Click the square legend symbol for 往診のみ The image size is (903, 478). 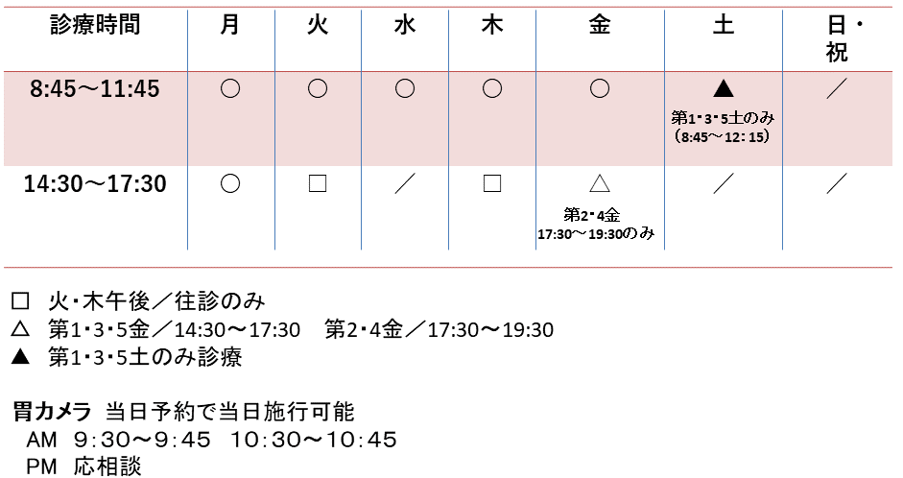[x=20, y=301]
